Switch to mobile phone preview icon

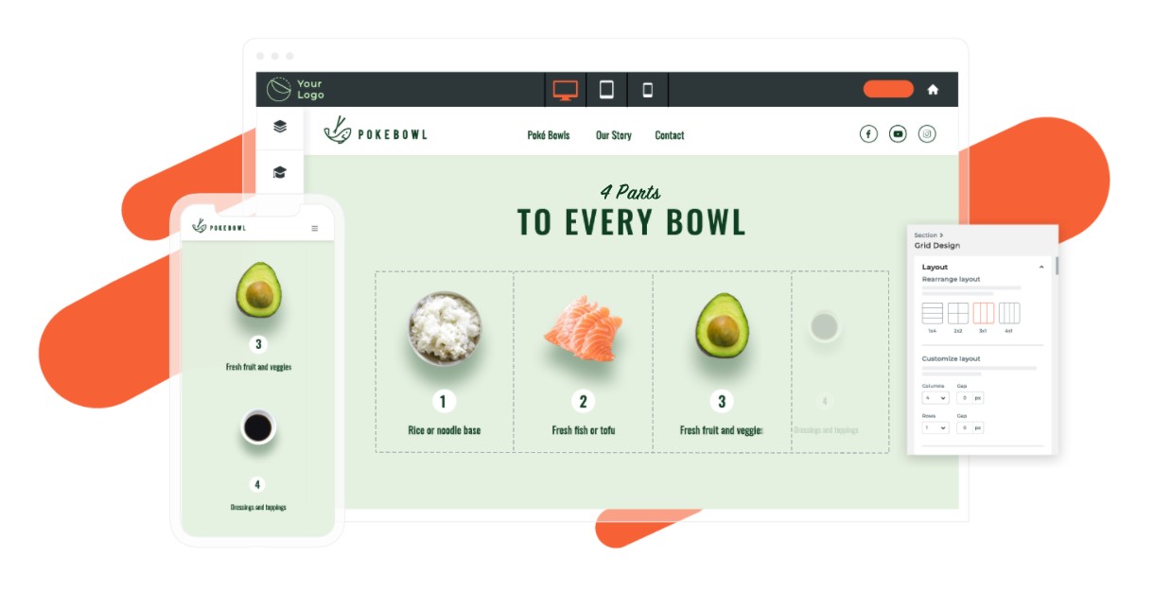pyautogui.click(x=648, y=90)
